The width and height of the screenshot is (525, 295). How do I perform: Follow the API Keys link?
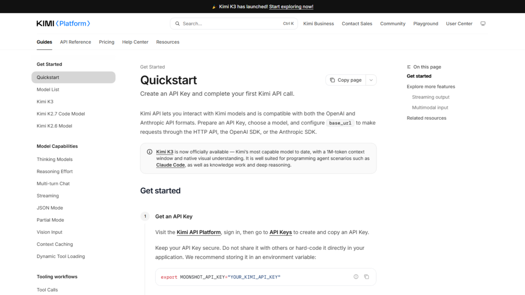[x=281, y=232]
